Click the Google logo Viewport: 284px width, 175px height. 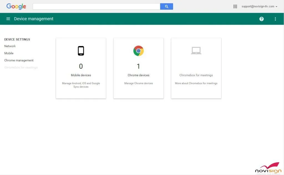click(x=16, y=6)
